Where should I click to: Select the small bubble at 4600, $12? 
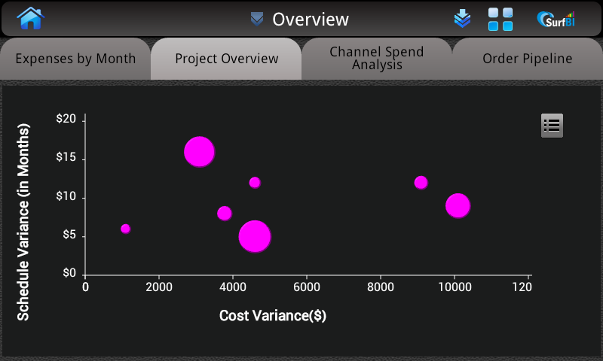point(255,183)
